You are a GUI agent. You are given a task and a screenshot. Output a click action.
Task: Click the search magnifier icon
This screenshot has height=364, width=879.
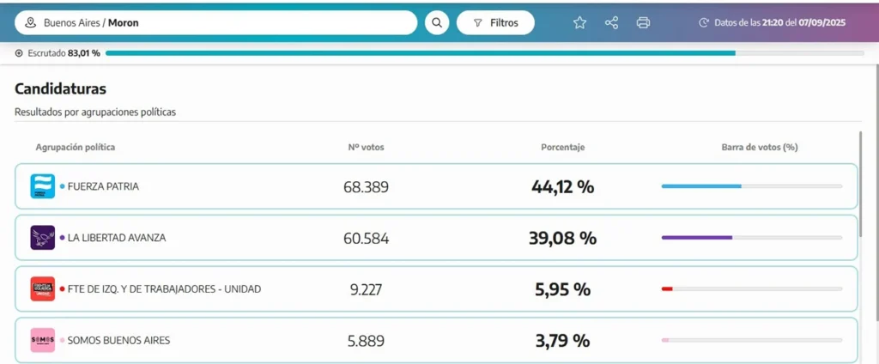tap(437, 23)
